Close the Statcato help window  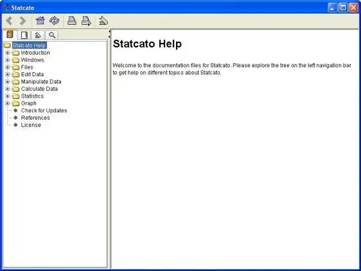(x=354, y=7)
